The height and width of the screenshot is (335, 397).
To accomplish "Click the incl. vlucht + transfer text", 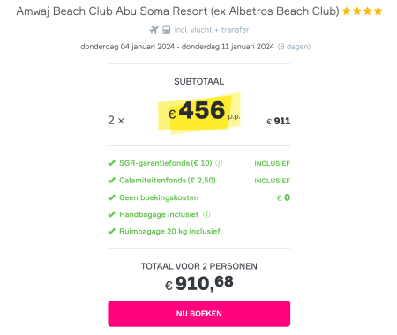I will point(212,30).
